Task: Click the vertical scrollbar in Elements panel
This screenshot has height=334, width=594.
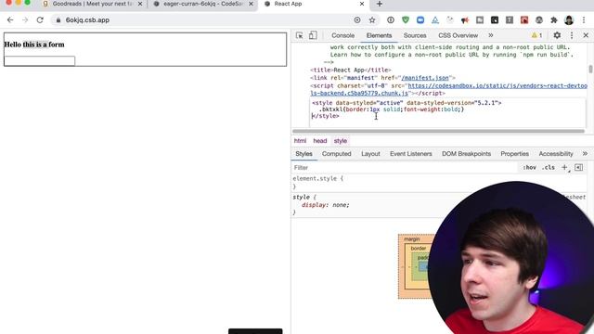Action: (590, 70)
